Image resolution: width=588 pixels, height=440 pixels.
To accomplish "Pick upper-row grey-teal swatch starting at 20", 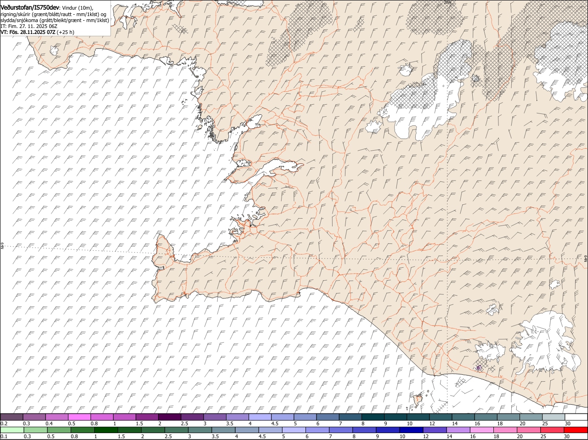I will point(531,417).
